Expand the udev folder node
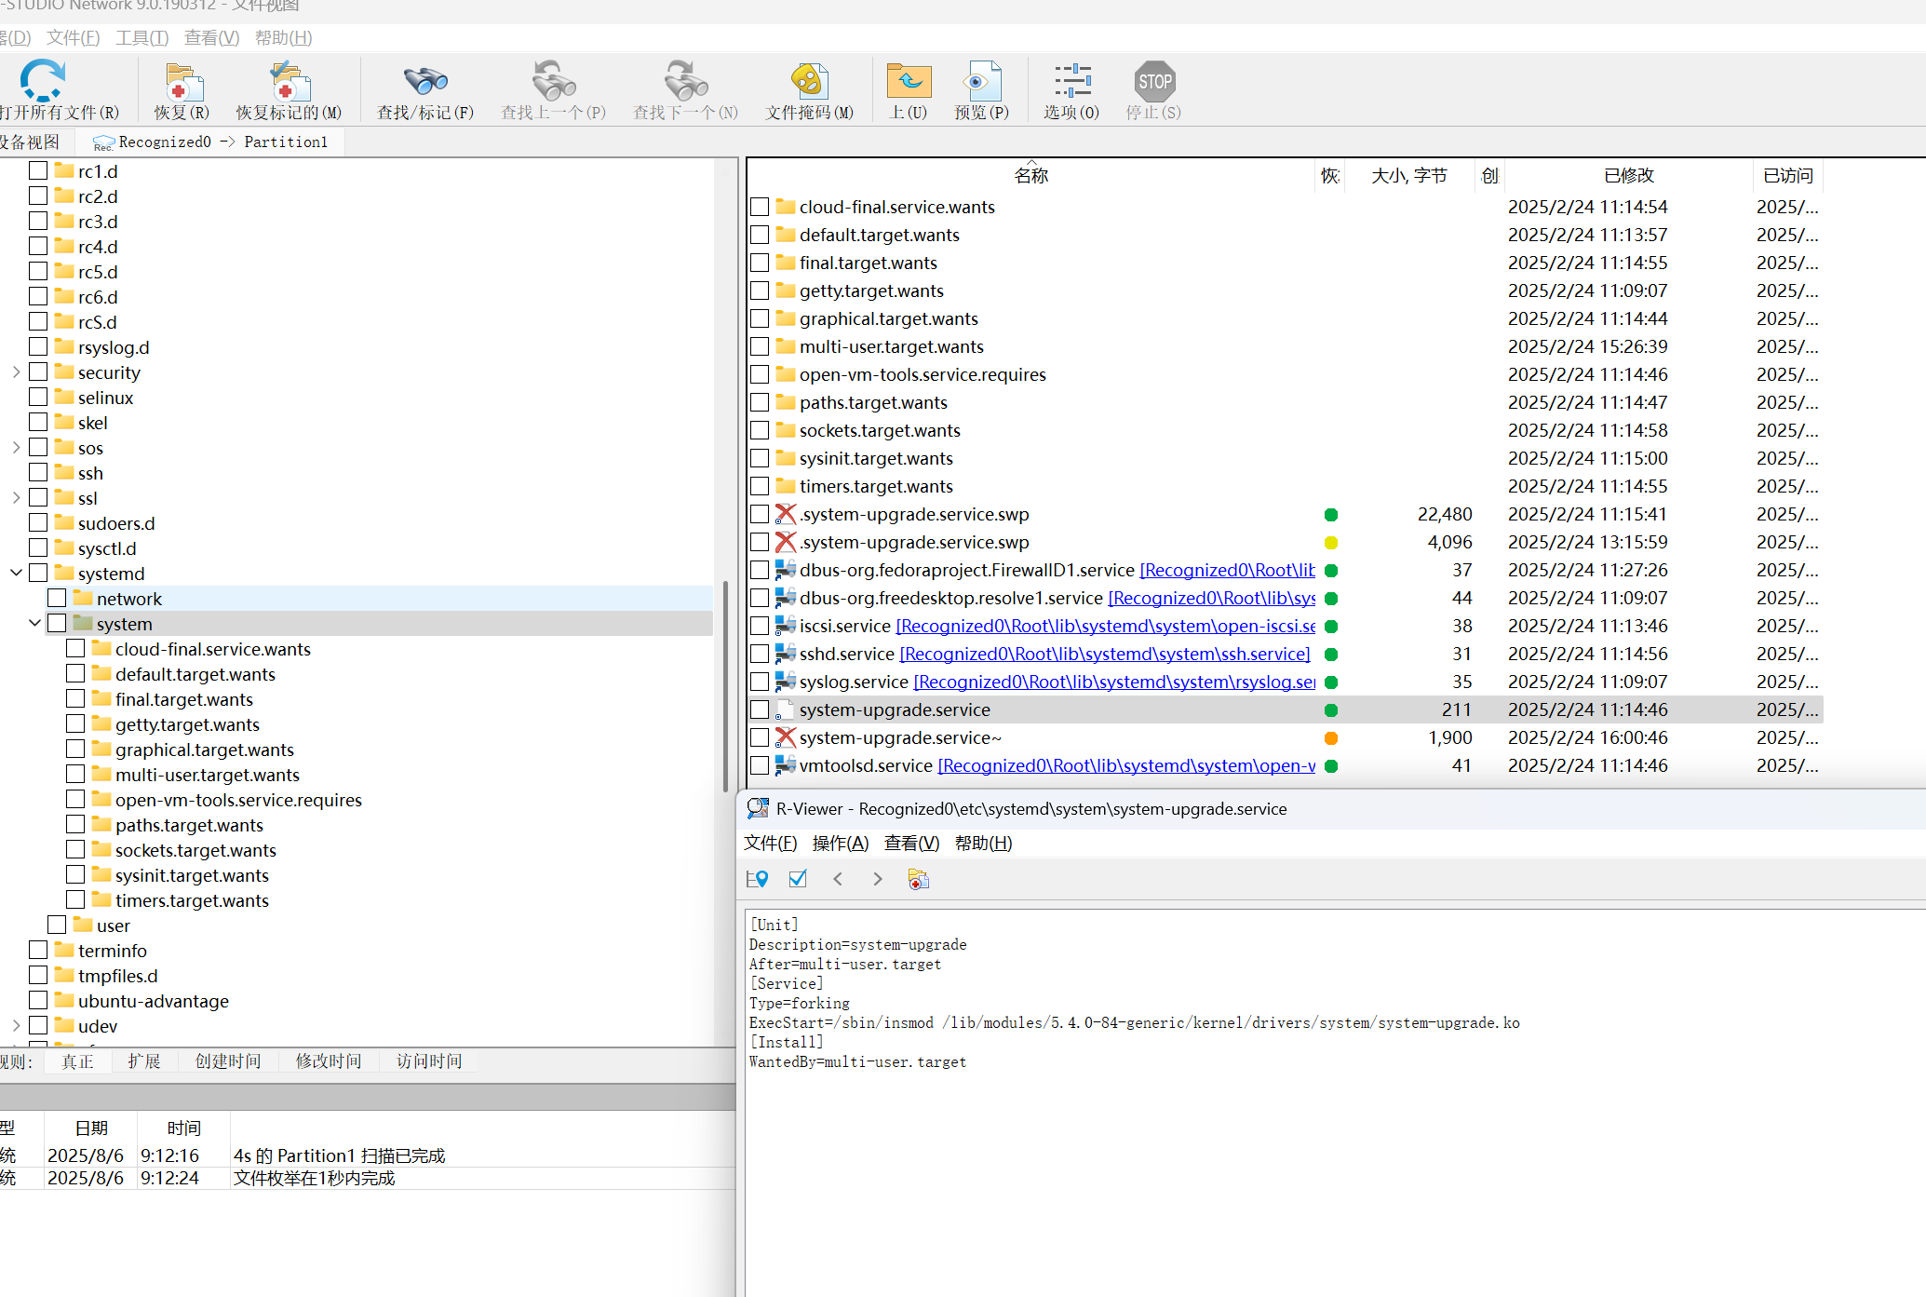 [x=16, y=1026]
